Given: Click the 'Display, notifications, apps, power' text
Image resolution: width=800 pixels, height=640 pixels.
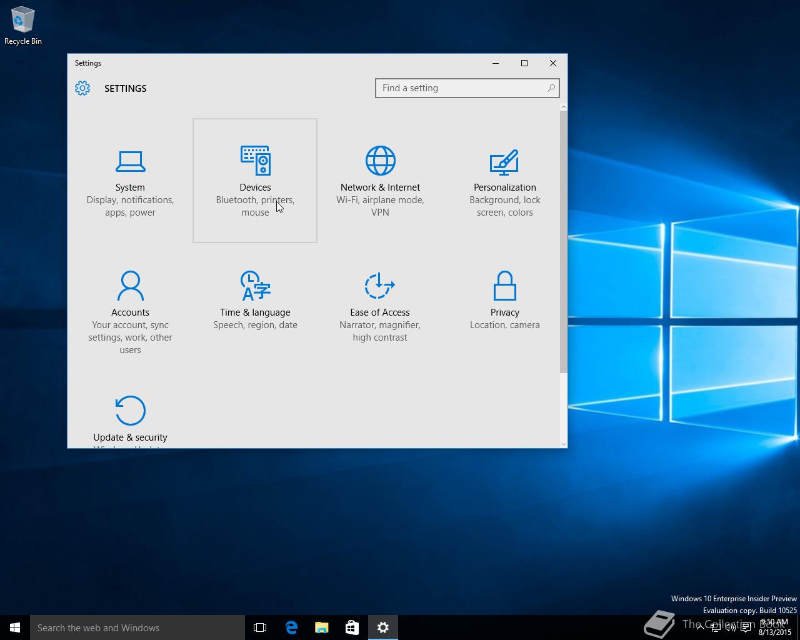Looking at the screenshot, I should tap(130, 206).
